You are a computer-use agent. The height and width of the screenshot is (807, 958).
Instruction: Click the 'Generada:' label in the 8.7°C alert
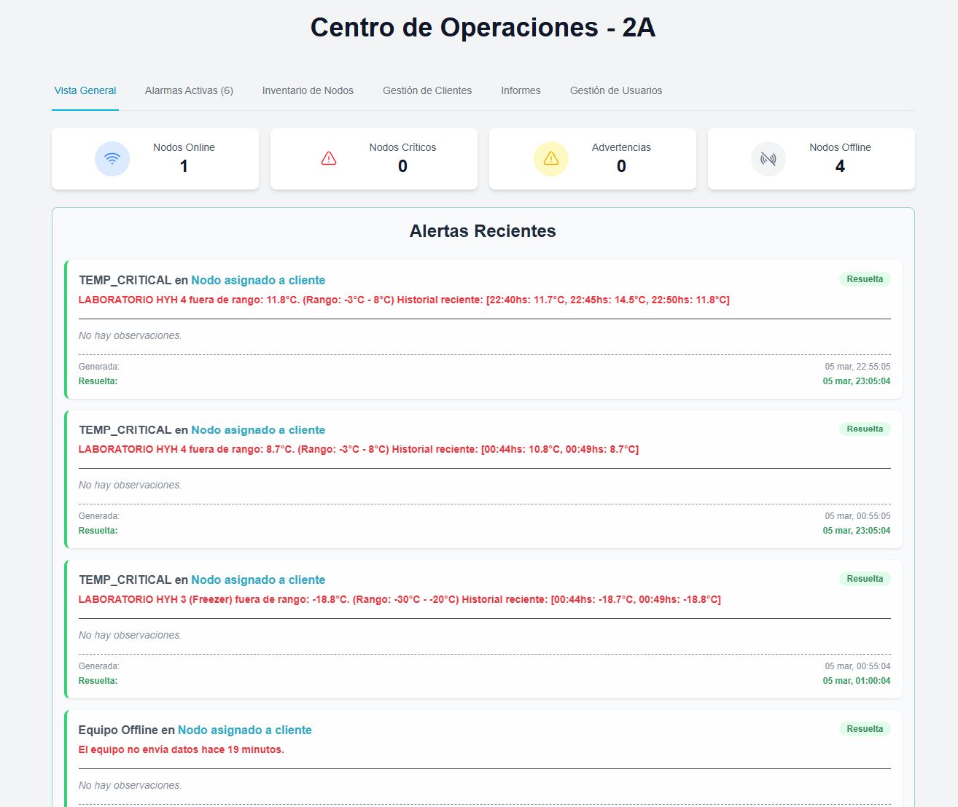click(99, 516)
